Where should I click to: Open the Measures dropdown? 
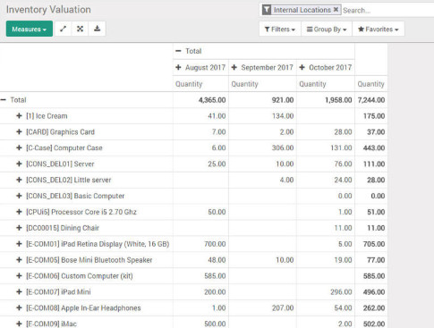30,29
